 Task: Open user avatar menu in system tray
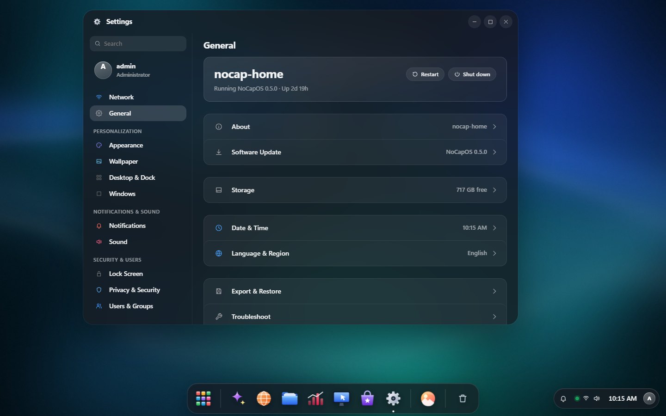click(649, 398)
